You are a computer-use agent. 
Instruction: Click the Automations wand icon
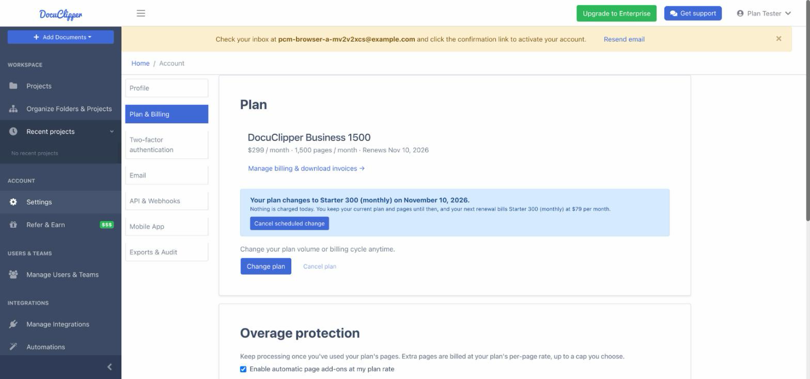(13, 346)
